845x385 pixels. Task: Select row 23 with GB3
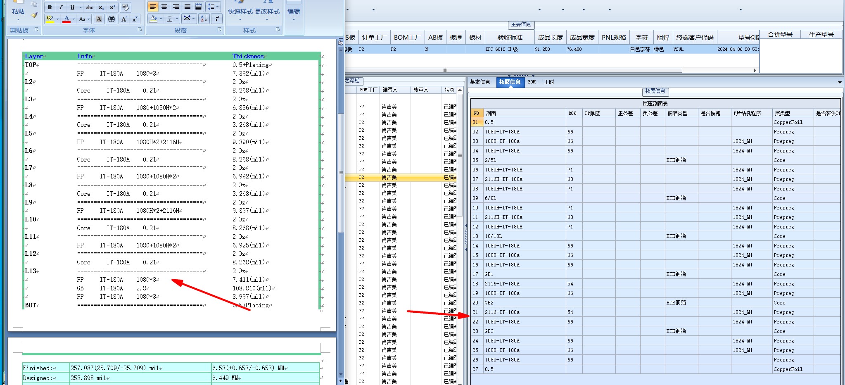656,331
